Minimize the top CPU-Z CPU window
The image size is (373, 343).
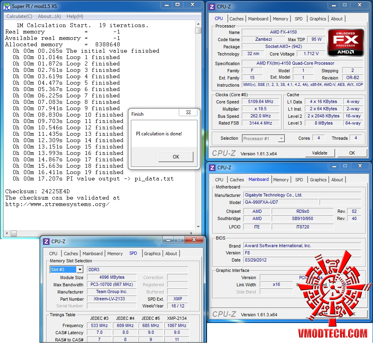pyautogui.click(x=334, y=5)
